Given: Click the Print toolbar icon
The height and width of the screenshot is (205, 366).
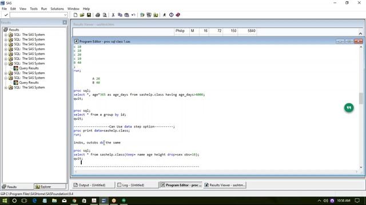Looking at the screenshot, I should [98, 15].
